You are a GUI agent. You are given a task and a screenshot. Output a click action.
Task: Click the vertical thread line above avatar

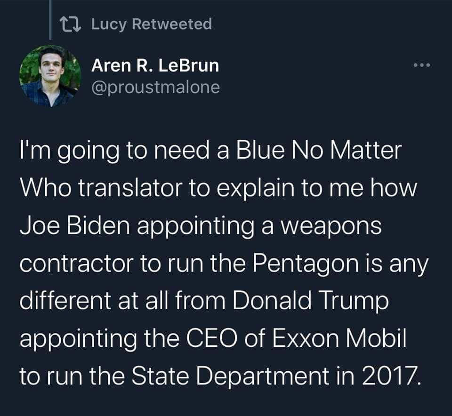pyautogui.click(x=50, y=20)
